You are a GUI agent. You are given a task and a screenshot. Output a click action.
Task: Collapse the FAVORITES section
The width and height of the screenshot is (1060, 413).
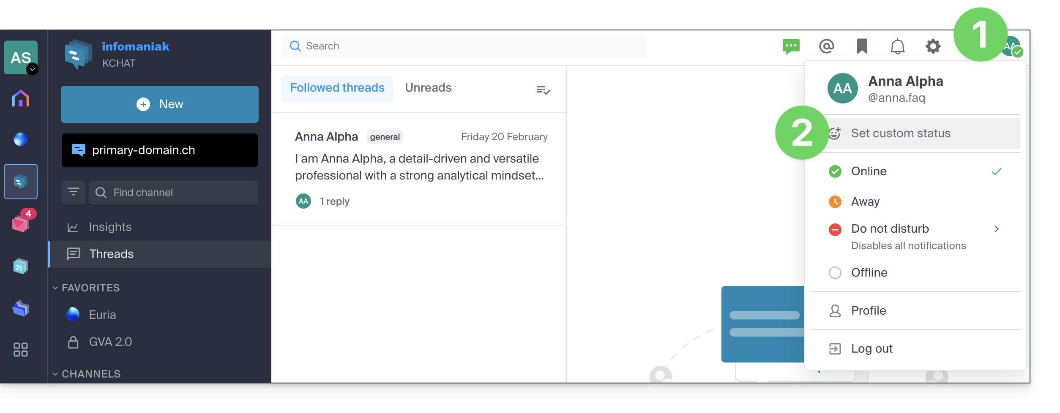55,288
